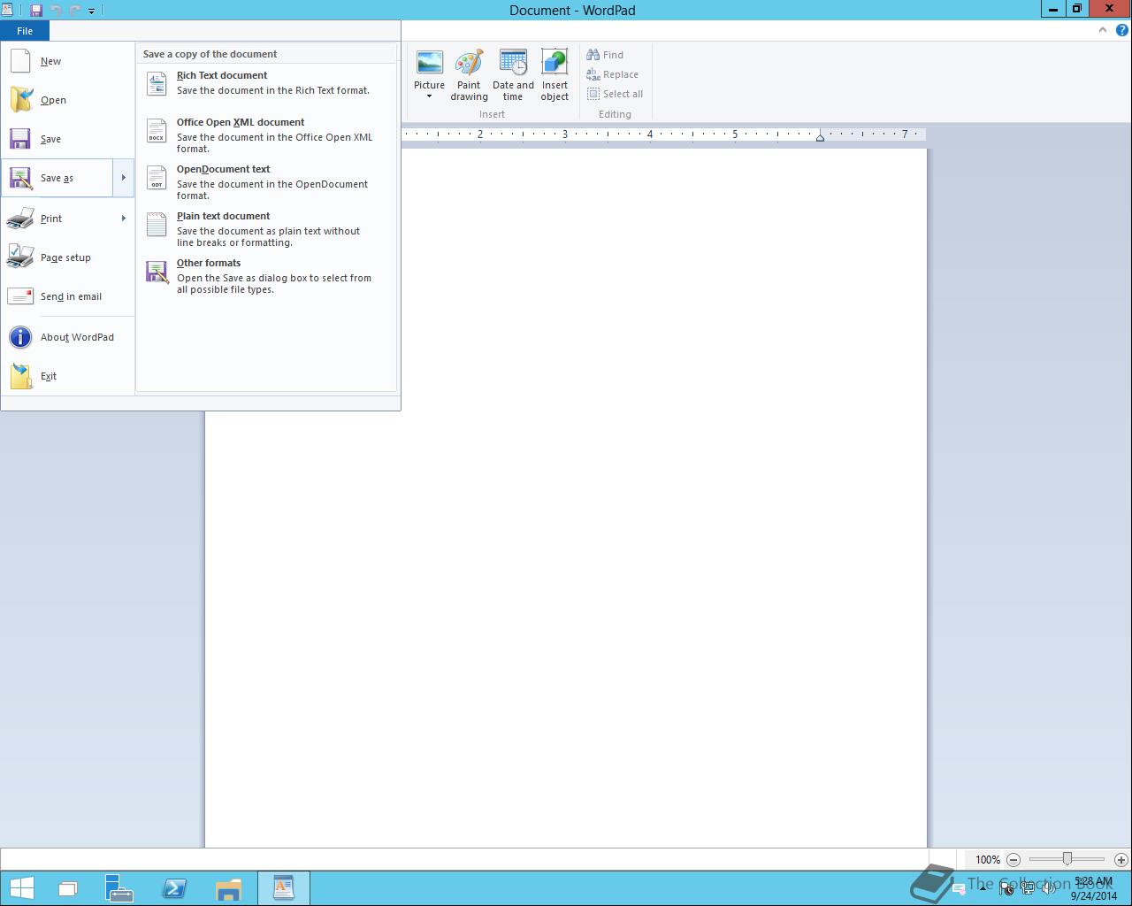Choose Open from the File menu
This screenshot has width=1132, height=906.
67,100
